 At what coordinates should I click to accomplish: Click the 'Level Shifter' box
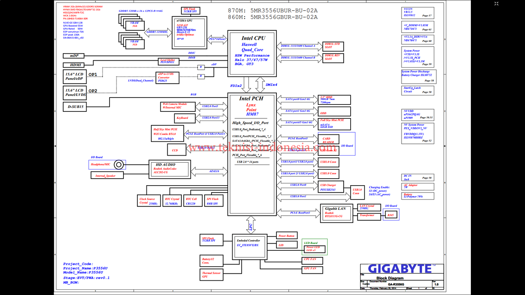point(169,61)
